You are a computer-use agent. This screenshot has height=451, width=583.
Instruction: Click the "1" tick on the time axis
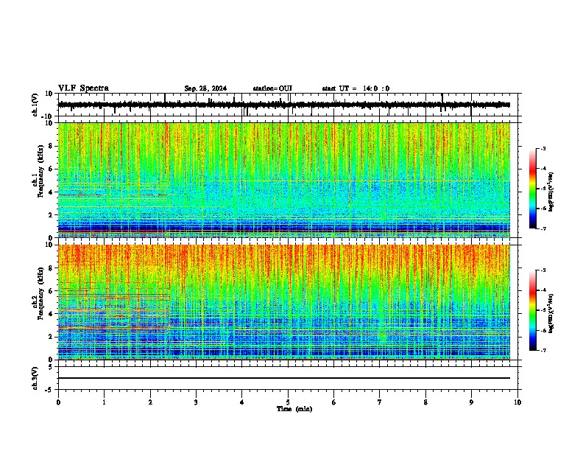[104, 402]
